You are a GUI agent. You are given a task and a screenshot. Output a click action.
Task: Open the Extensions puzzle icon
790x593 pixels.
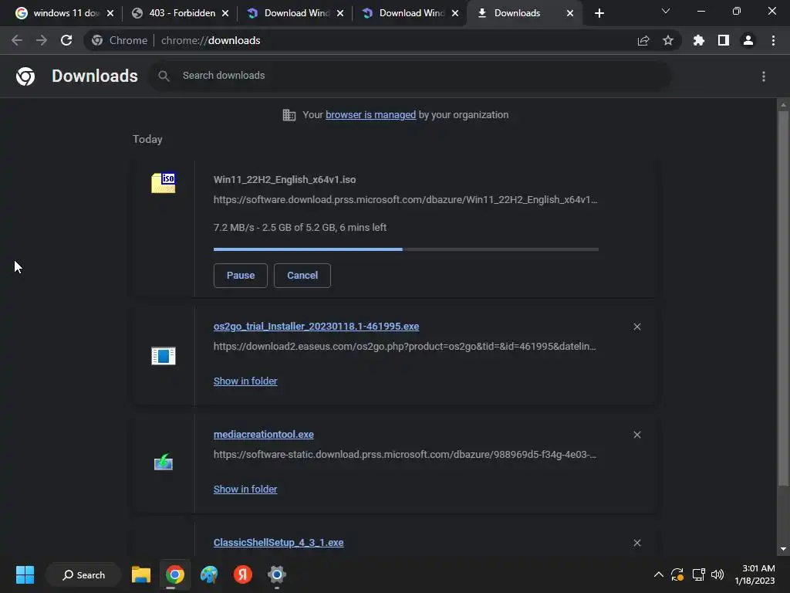(699, 40)
